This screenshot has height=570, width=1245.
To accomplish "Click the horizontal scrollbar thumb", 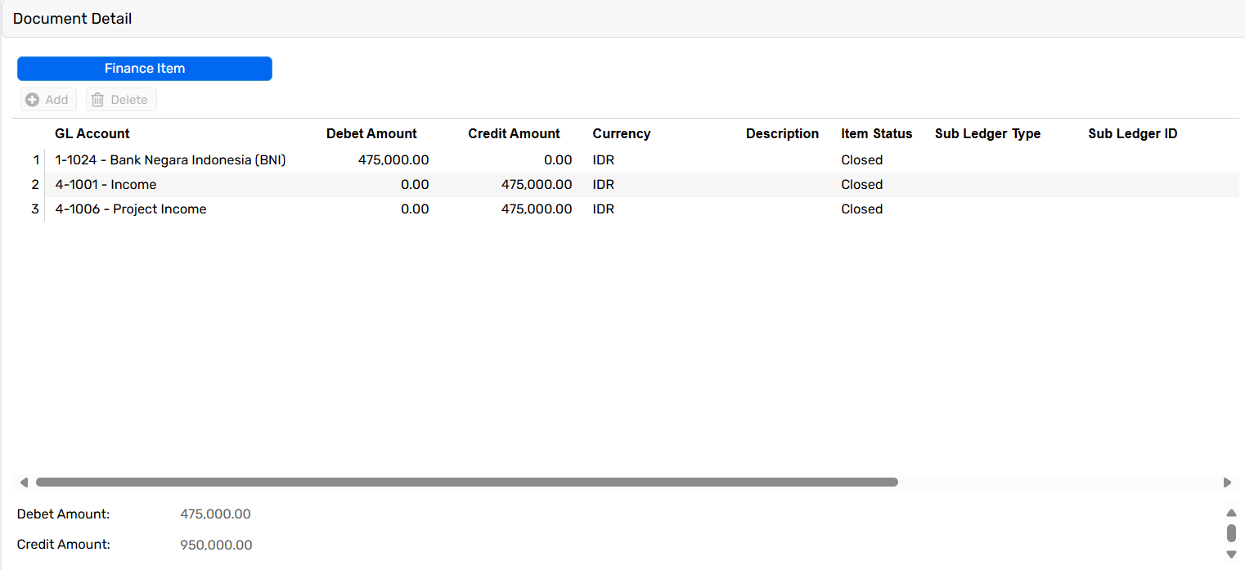I will (x=466, y=482).
